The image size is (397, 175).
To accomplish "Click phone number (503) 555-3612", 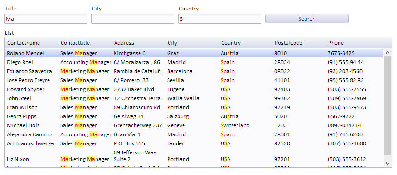I will tap(347, 159).
